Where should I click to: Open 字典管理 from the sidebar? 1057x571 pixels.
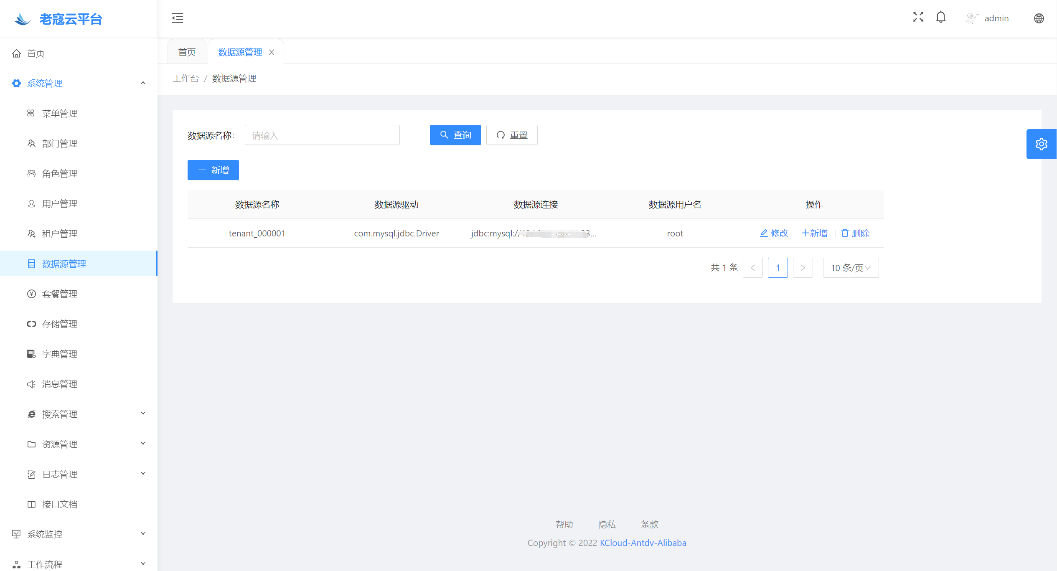pyautogui.click(x=60, y=354)
